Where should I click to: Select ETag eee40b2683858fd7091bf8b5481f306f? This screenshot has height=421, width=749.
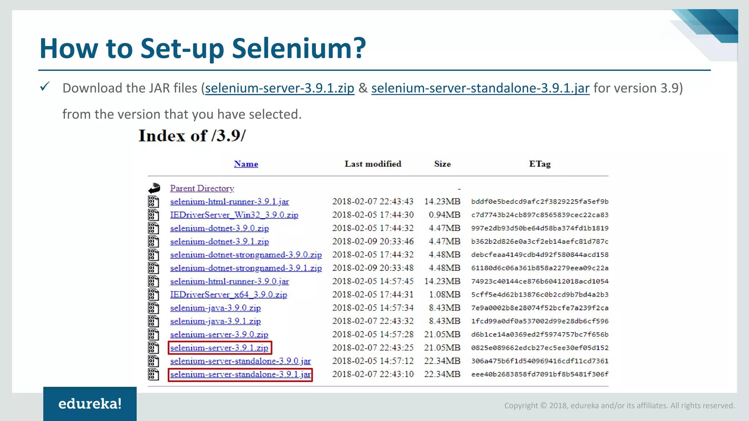[540, 374]
